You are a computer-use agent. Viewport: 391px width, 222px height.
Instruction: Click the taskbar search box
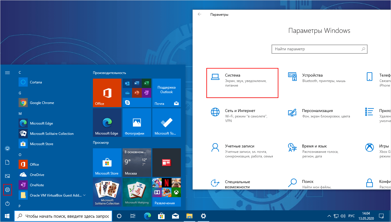pos(63,216)
